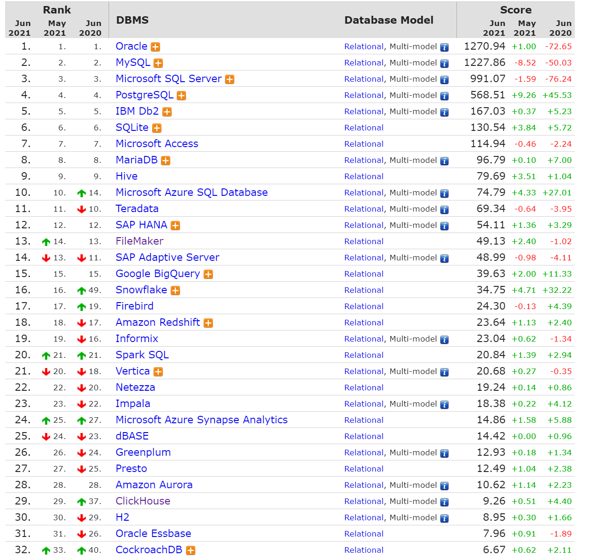Viewport: 598px width, 556px height.
Task: Click Relational model link in Hive row
Action: (x=364, y=176)
